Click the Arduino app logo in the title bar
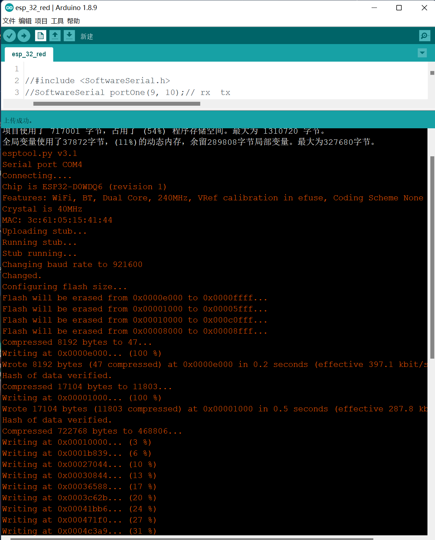 click(x=9, y=8)
